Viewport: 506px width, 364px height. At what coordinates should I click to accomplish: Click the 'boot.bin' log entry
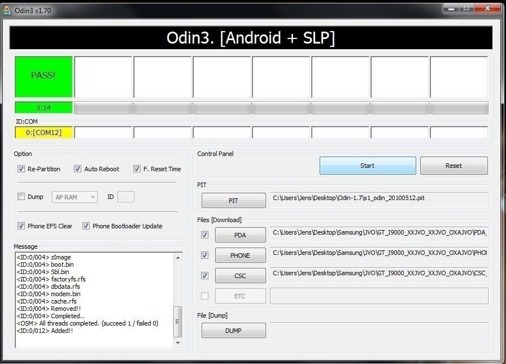[x=45, y=265]
